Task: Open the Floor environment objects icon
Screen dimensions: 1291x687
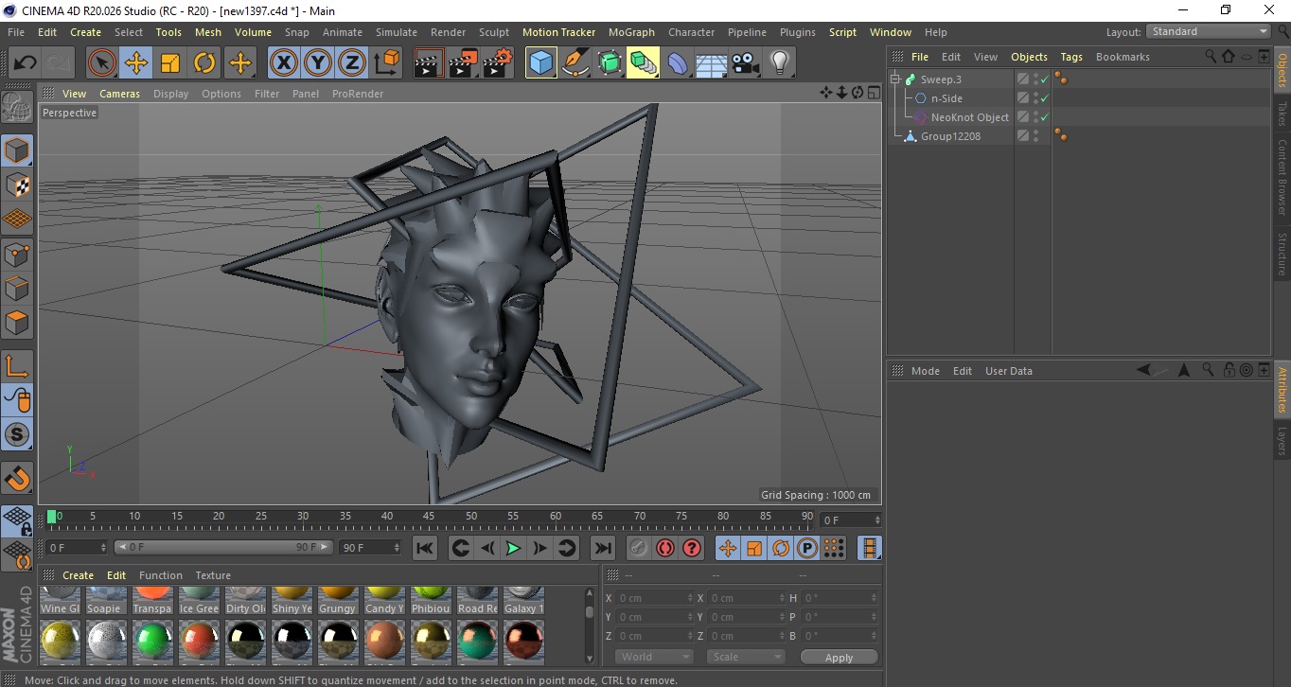Action: pyautogui.click(x=712, y=63)
